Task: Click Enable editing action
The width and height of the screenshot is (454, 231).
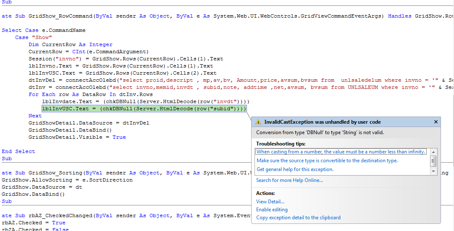Action: 272,210
